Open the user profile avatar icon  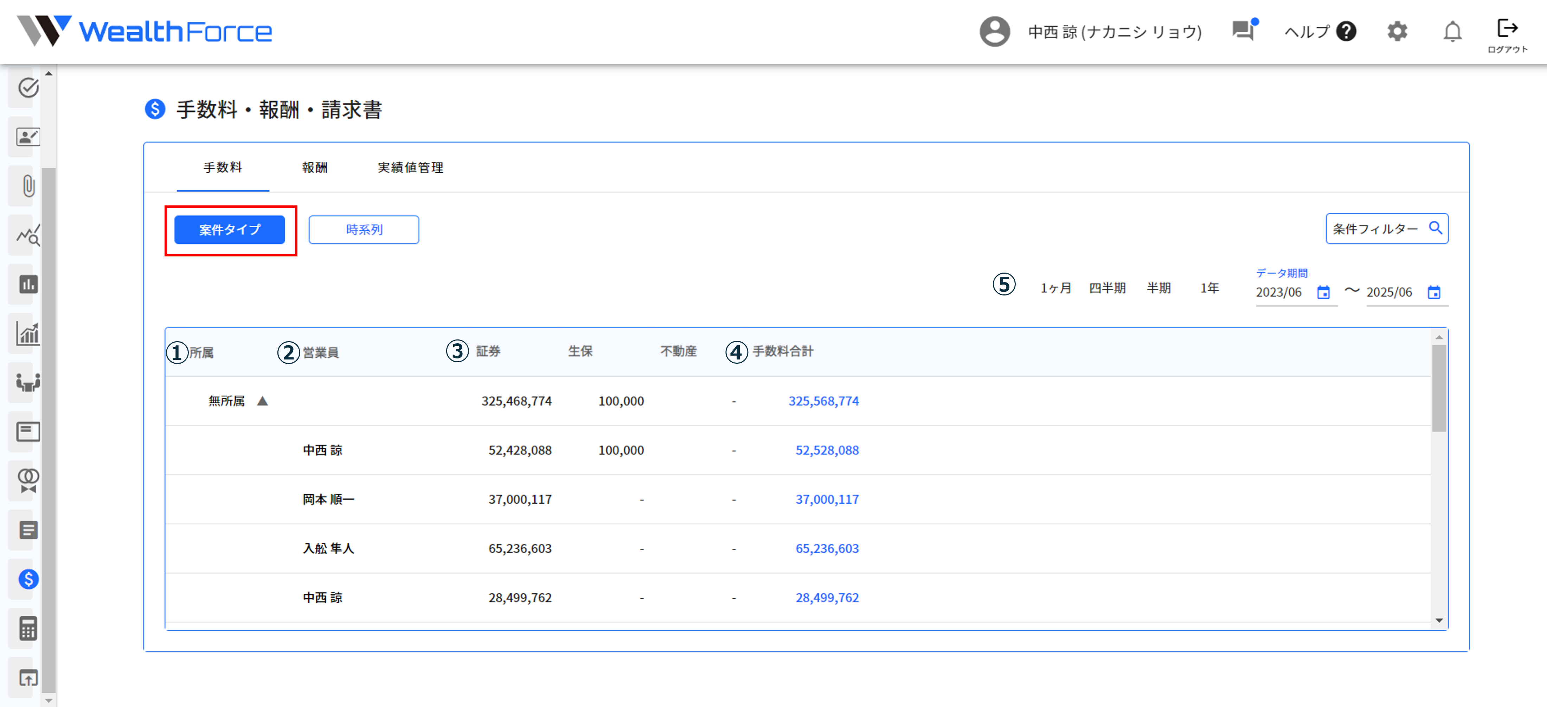tap(995, 31)
